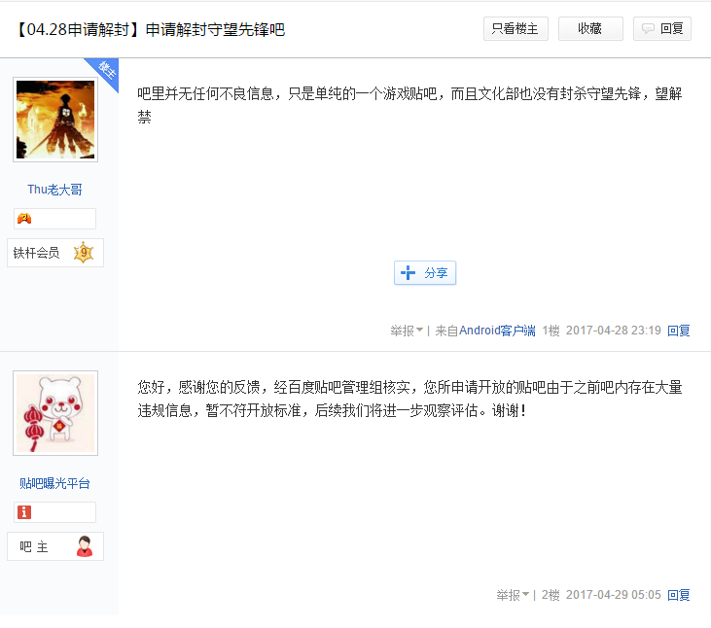The height and width of the screenshot is (628, 711).
Task: Click the 只看楼主 button
Action: click(515, 29)
